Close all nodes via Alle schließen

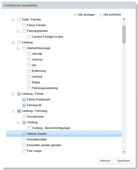click(x=112, y=15)
